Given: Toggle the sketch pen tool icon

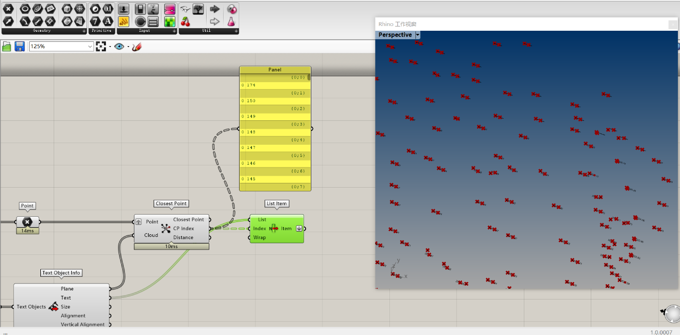Looking at the screenshot, I should click(137, 47).
